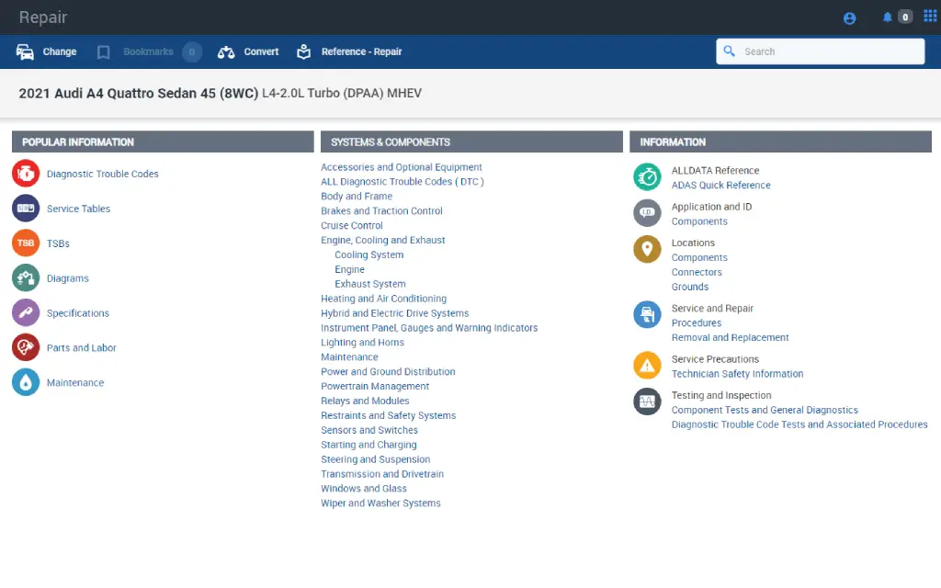Click the blue Maintenance droplet icon
The image size is (941, 588).
pyautogui.click(x=26, y=382)
